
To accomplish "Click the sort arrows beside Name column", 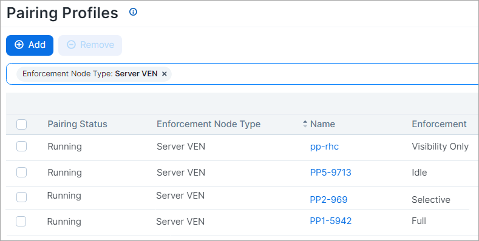I will [305, 124].
